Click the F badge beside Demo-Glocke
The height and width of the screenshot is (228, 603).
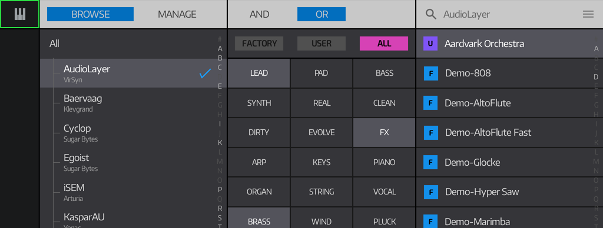click(430, 162)
